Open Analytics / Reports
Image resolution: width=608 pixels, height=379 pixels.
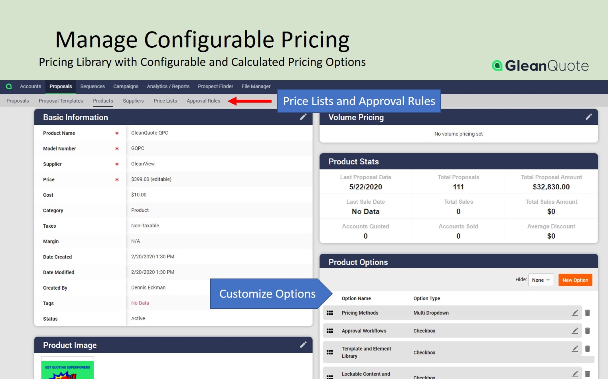pos(168,86)
